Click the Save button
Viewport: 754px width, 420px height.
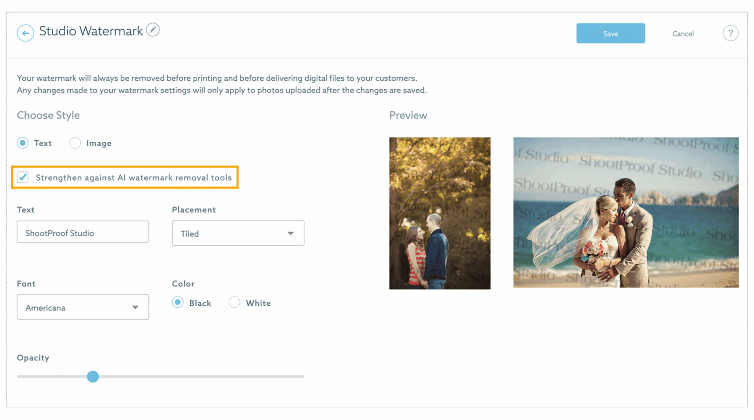pyautogui.click(x=610, y=34)
